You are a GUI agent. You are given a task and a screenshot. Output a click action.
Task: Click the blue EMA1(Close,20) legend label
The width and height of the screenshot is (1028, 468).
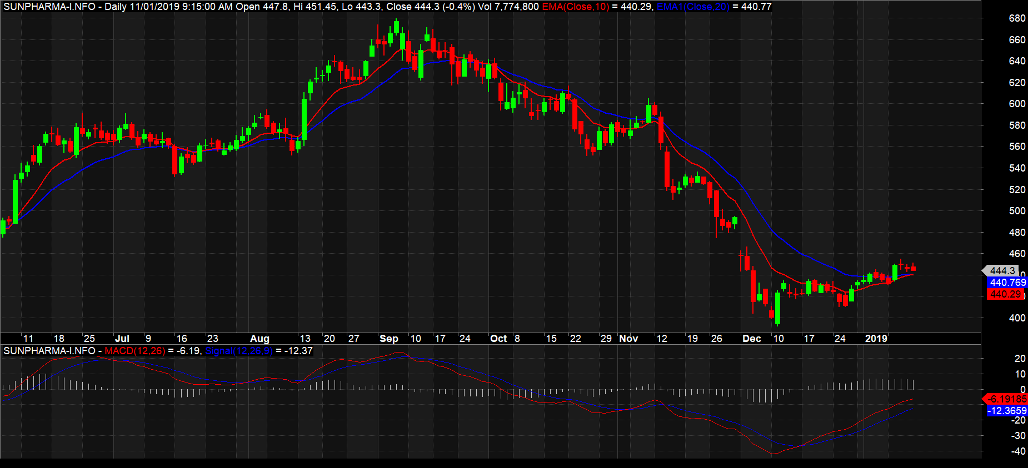[x=693, y=7]
